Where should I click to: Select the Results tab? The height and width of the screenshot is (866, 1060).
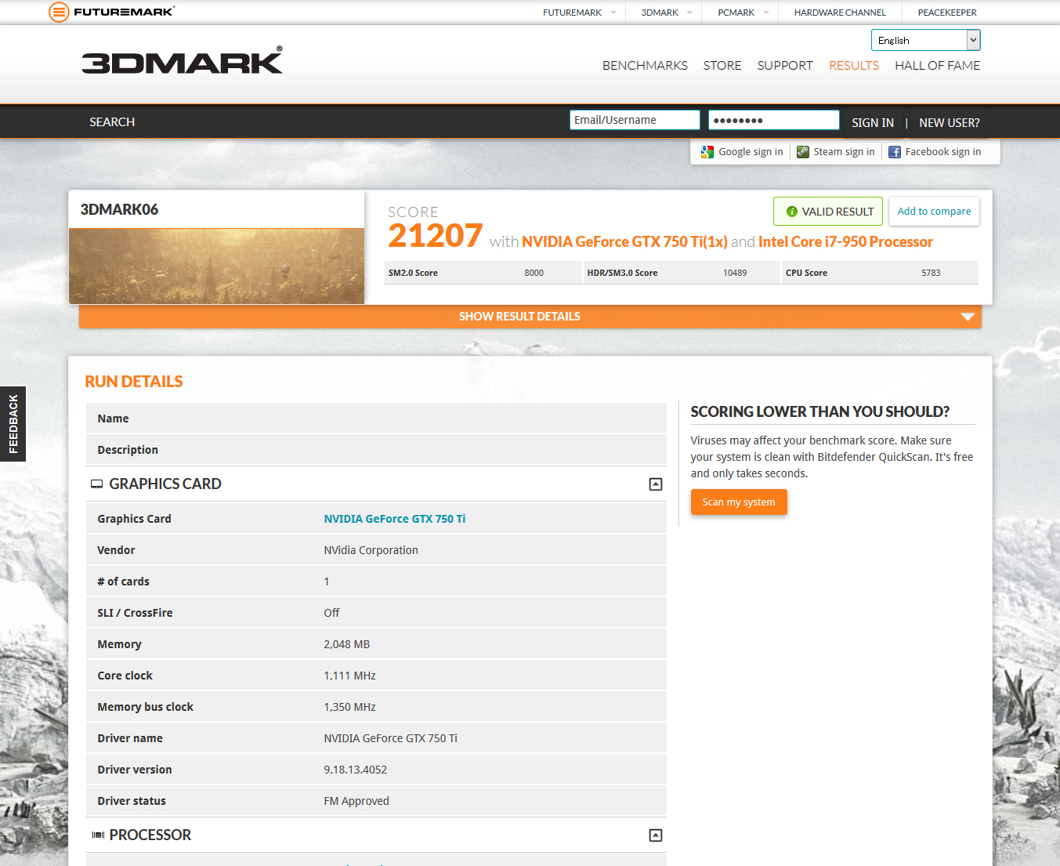tap(854, 66)
